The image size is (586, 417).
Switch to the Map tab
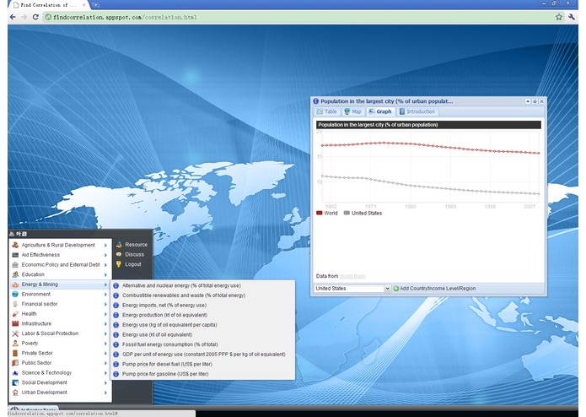tap(352, 111)
